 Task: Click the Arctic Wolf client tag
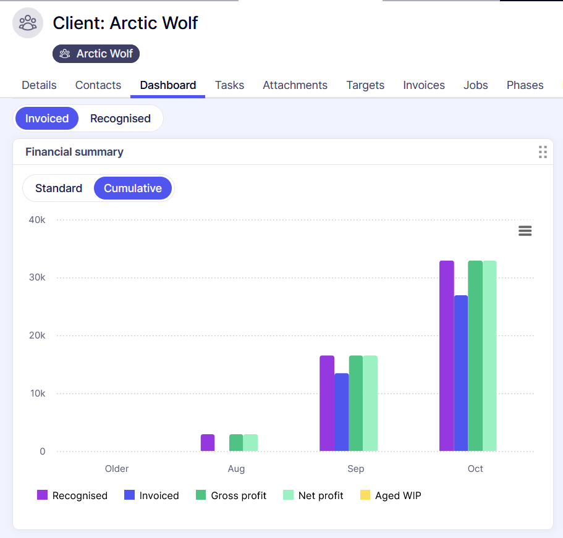(x=96, y=54)
